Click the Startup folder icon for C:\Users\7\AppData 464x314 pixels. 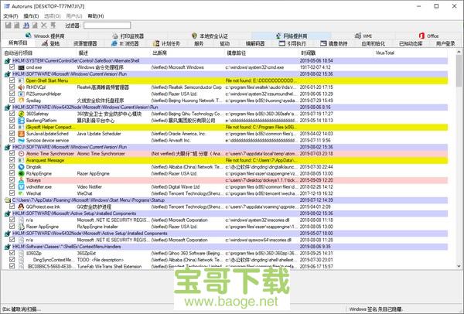8,200
